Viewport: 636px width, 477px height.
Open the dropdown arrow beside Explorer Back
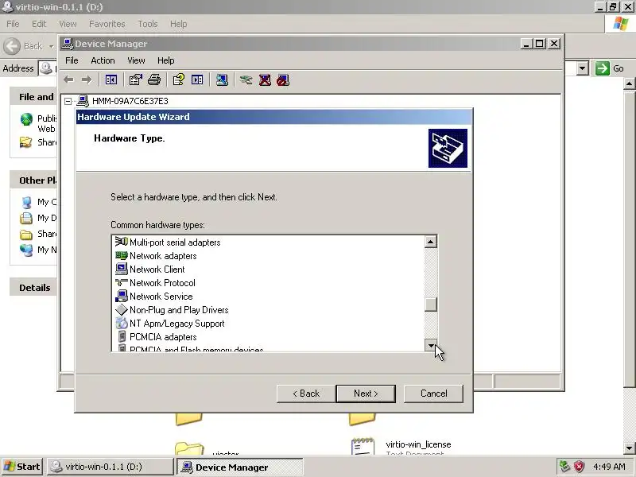pos(51,46)
